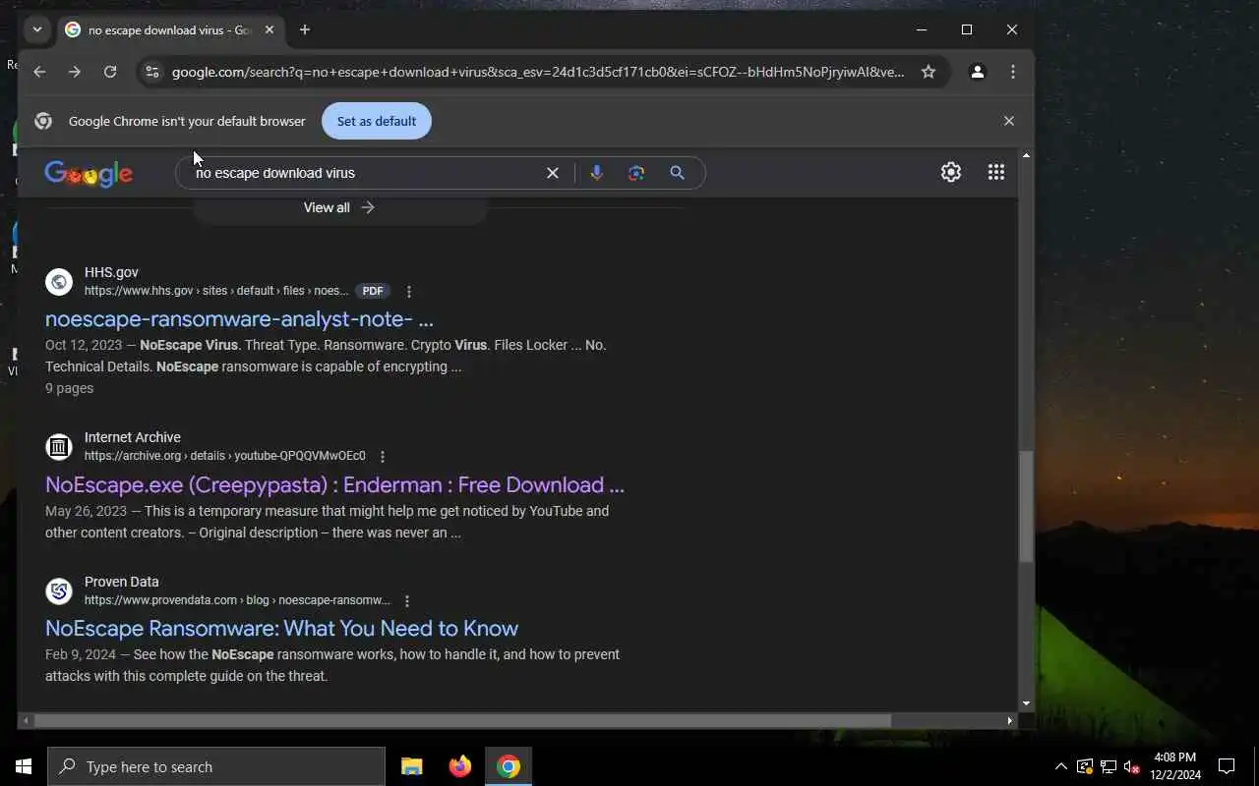The image size is (1259, 786).
Task: Open a new tab with the plus button
Action: pos(305,29)
